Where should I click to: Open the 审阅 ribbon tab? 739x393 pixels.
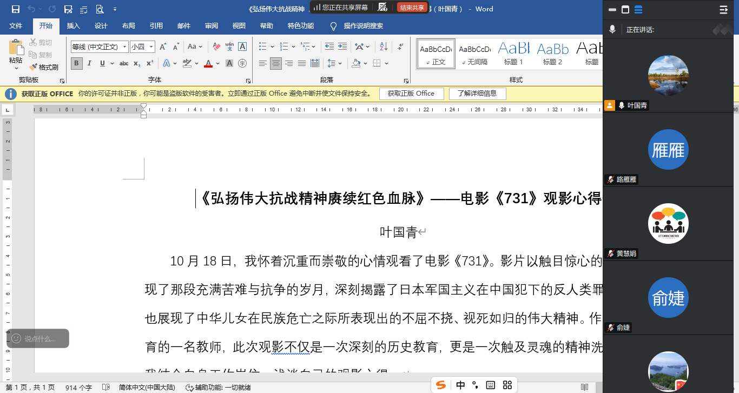[212, 25]
